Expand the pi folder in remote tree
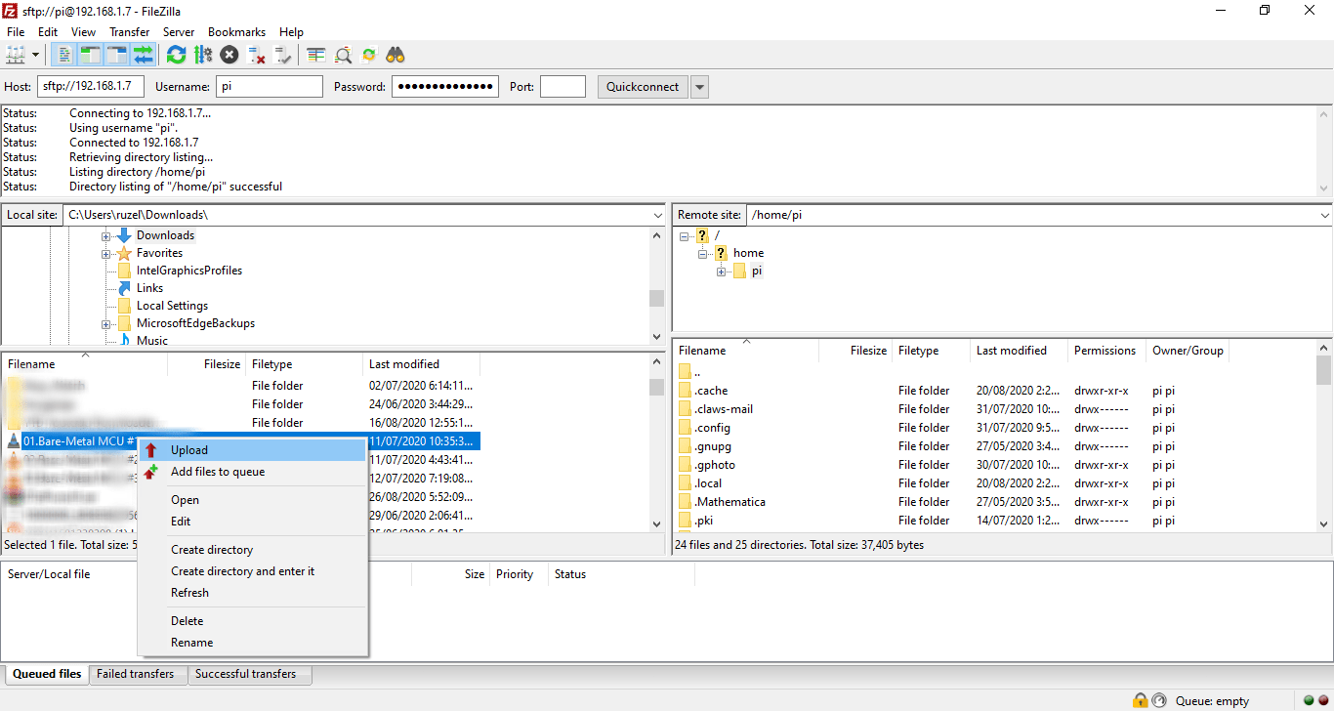 click(x=722, y=271)
